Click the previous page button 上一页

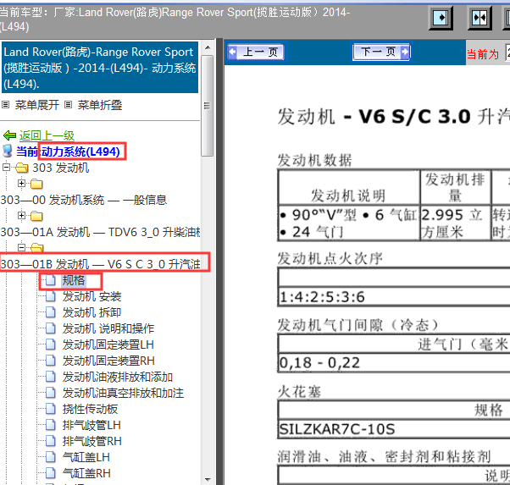(x=256, y=52)
